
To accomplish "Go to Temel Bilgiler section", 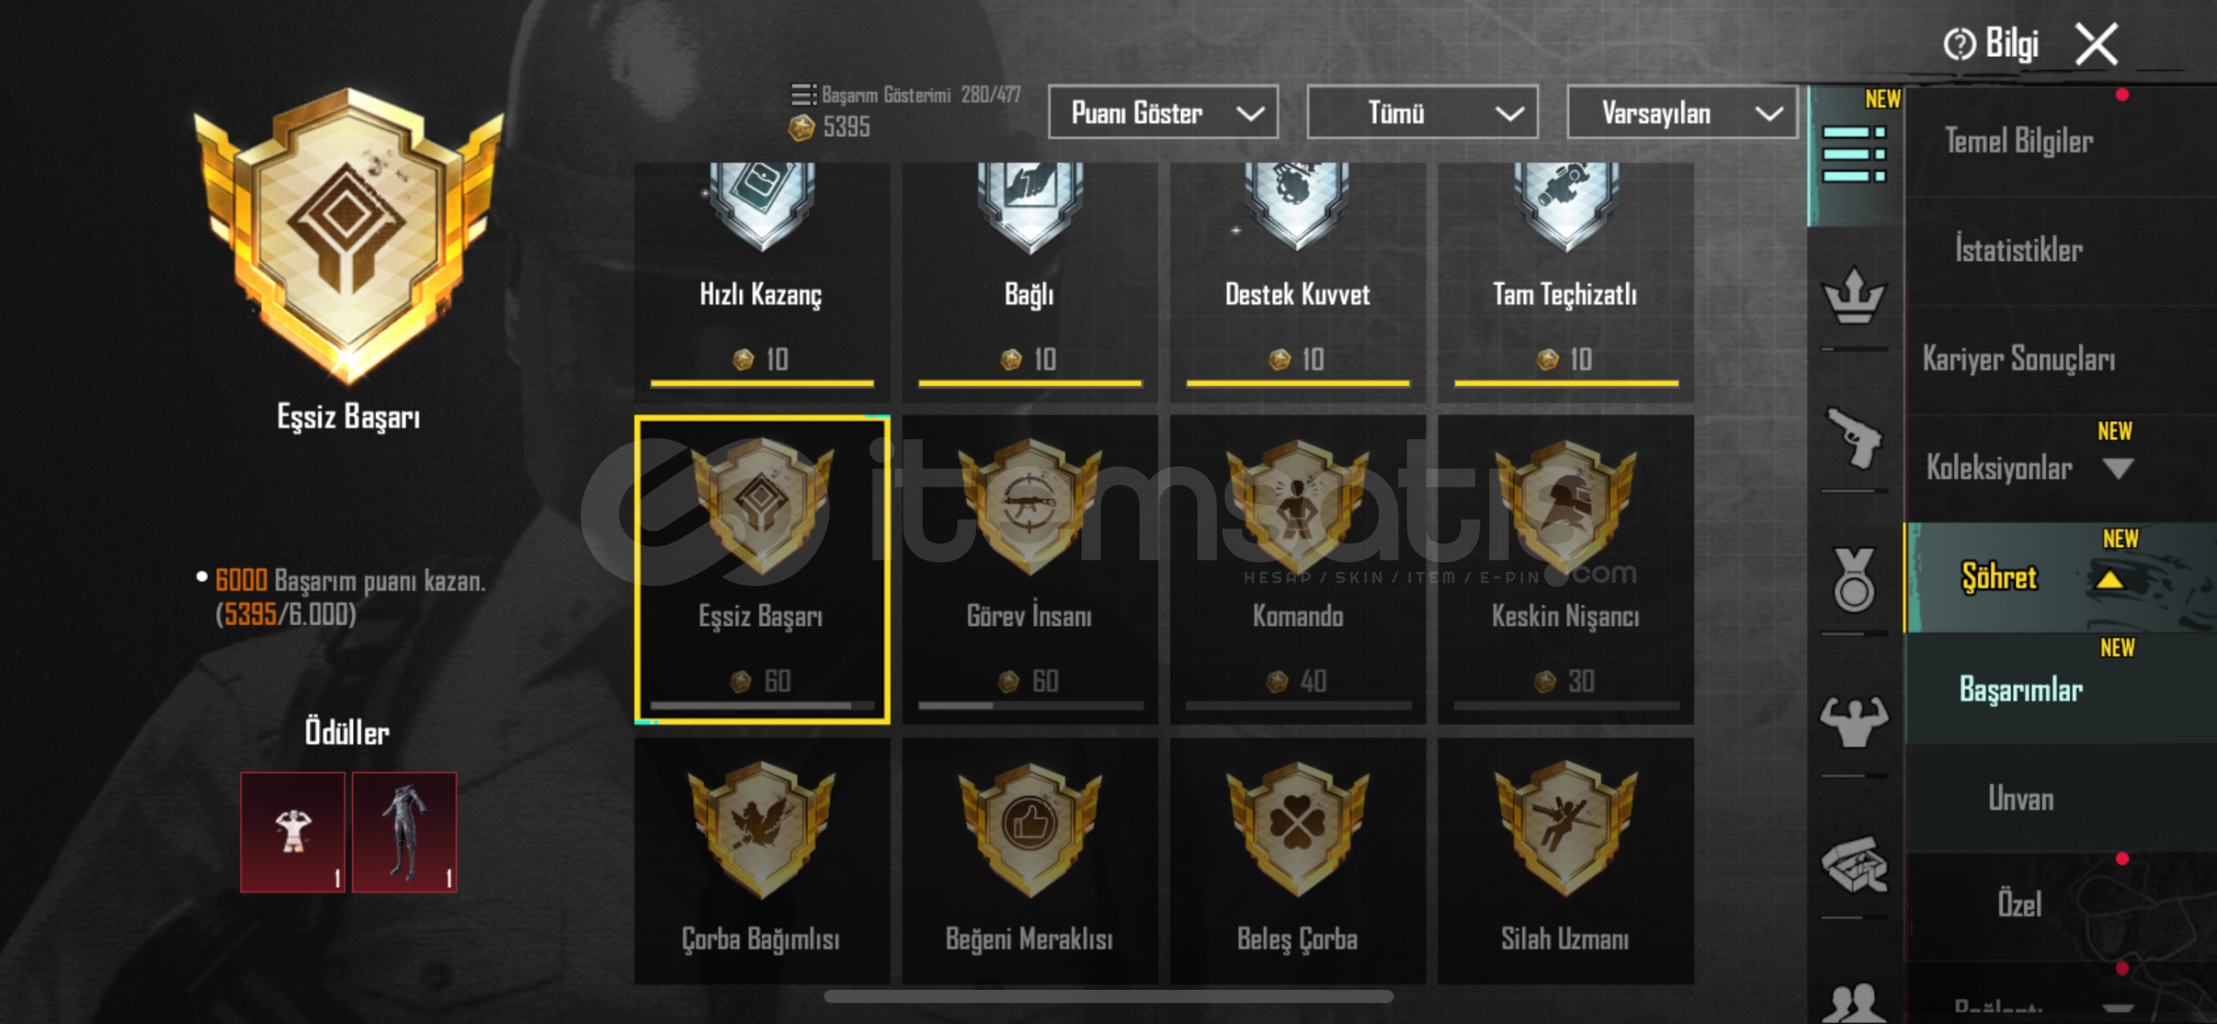I will (x=2019, y=141).
